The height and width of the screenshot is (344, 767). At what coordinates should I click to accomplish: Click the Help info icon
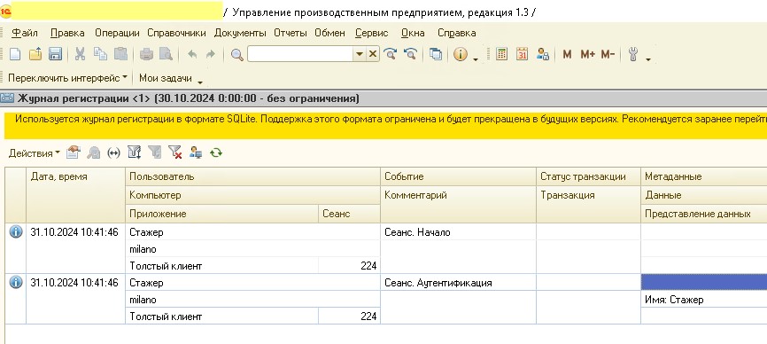click(461, 54)
